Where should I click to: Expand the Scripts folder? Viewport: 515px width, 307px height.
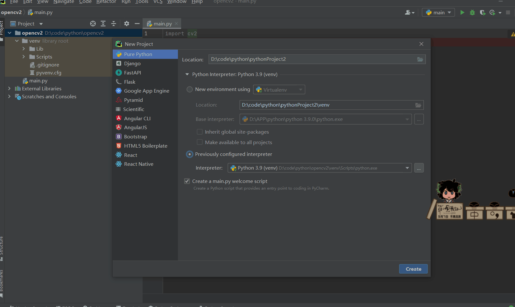click(x=24, y=57)
